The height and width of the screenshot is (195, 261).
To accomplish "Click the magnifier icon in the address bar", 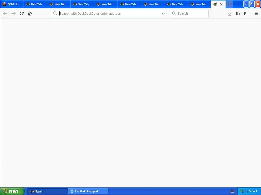I will (x=55, y=13).
